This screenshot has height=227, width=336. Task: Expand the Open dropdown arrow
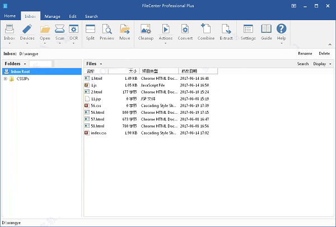(45, 44)
